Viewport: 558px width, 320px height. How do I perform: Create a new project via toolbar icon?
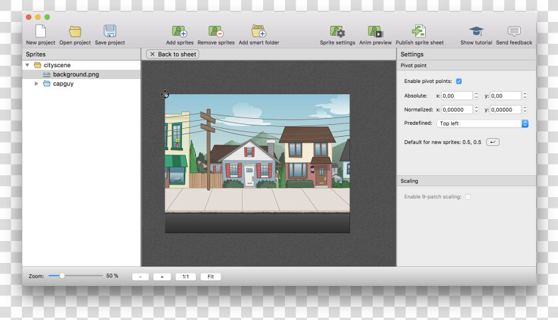(x=41, y=31)
